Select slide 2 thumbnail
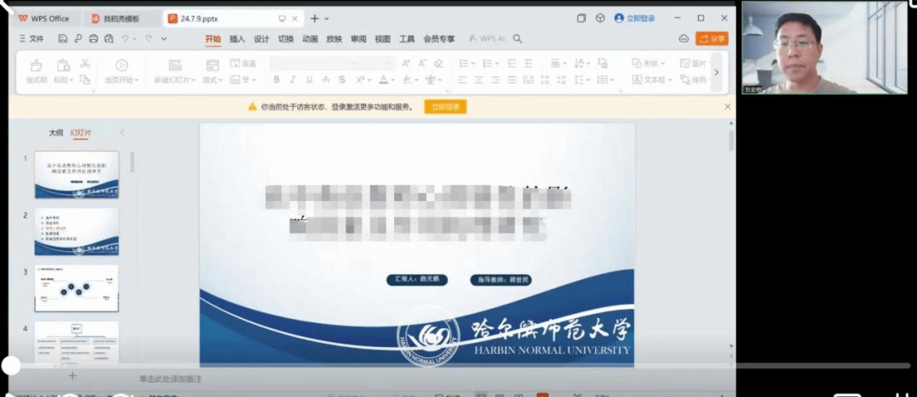917x397 pixels. click(x=76, y=232)
